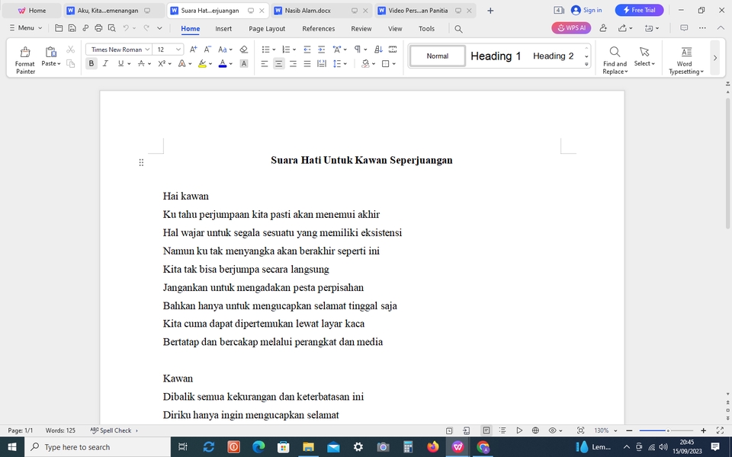The width and height of the screenshot is (732, 457).
Task: Align text to the right
Action: tap(293, 64)
